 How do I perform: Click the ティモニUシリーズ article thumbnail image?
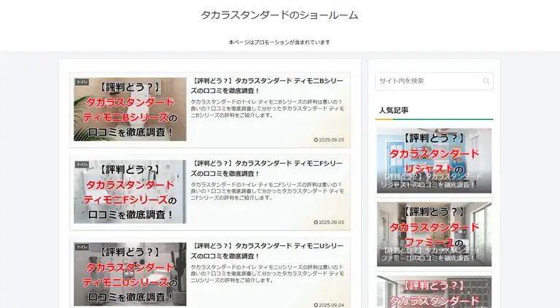click(130, 274)
